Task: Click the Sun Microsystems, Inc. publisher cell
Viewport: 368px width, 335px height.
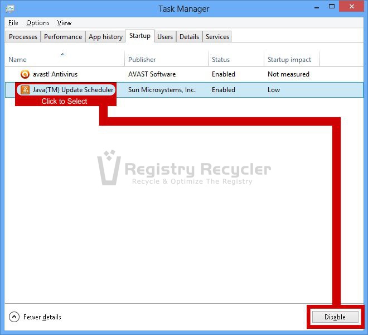Action: pos(162,90)
